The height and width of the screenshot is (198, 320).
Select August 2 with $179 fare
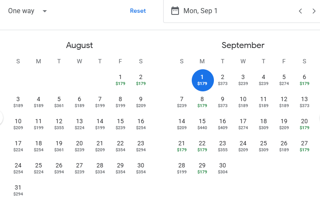pos(141,80)
